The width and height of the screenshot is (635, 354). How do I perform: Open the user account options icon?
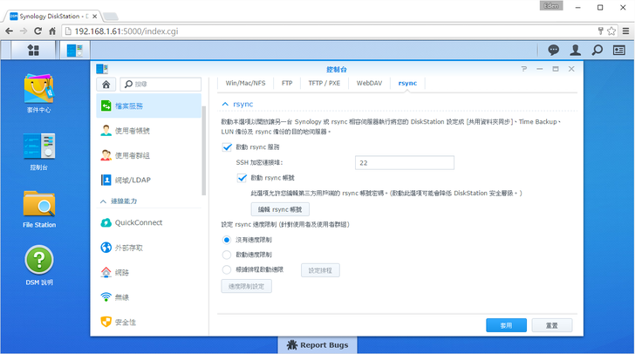(x=575, y=51)
